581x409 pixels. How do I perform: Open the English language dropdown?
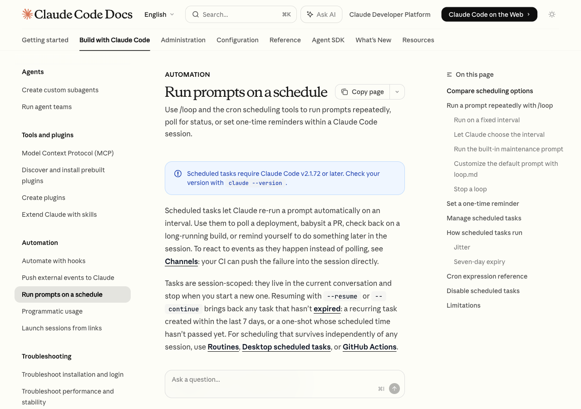click(159, 15)
